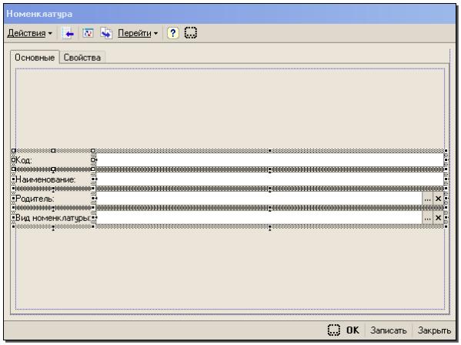Screen dimensions: 461x345
Task: Click the Код input field
Action: [269, 160]
